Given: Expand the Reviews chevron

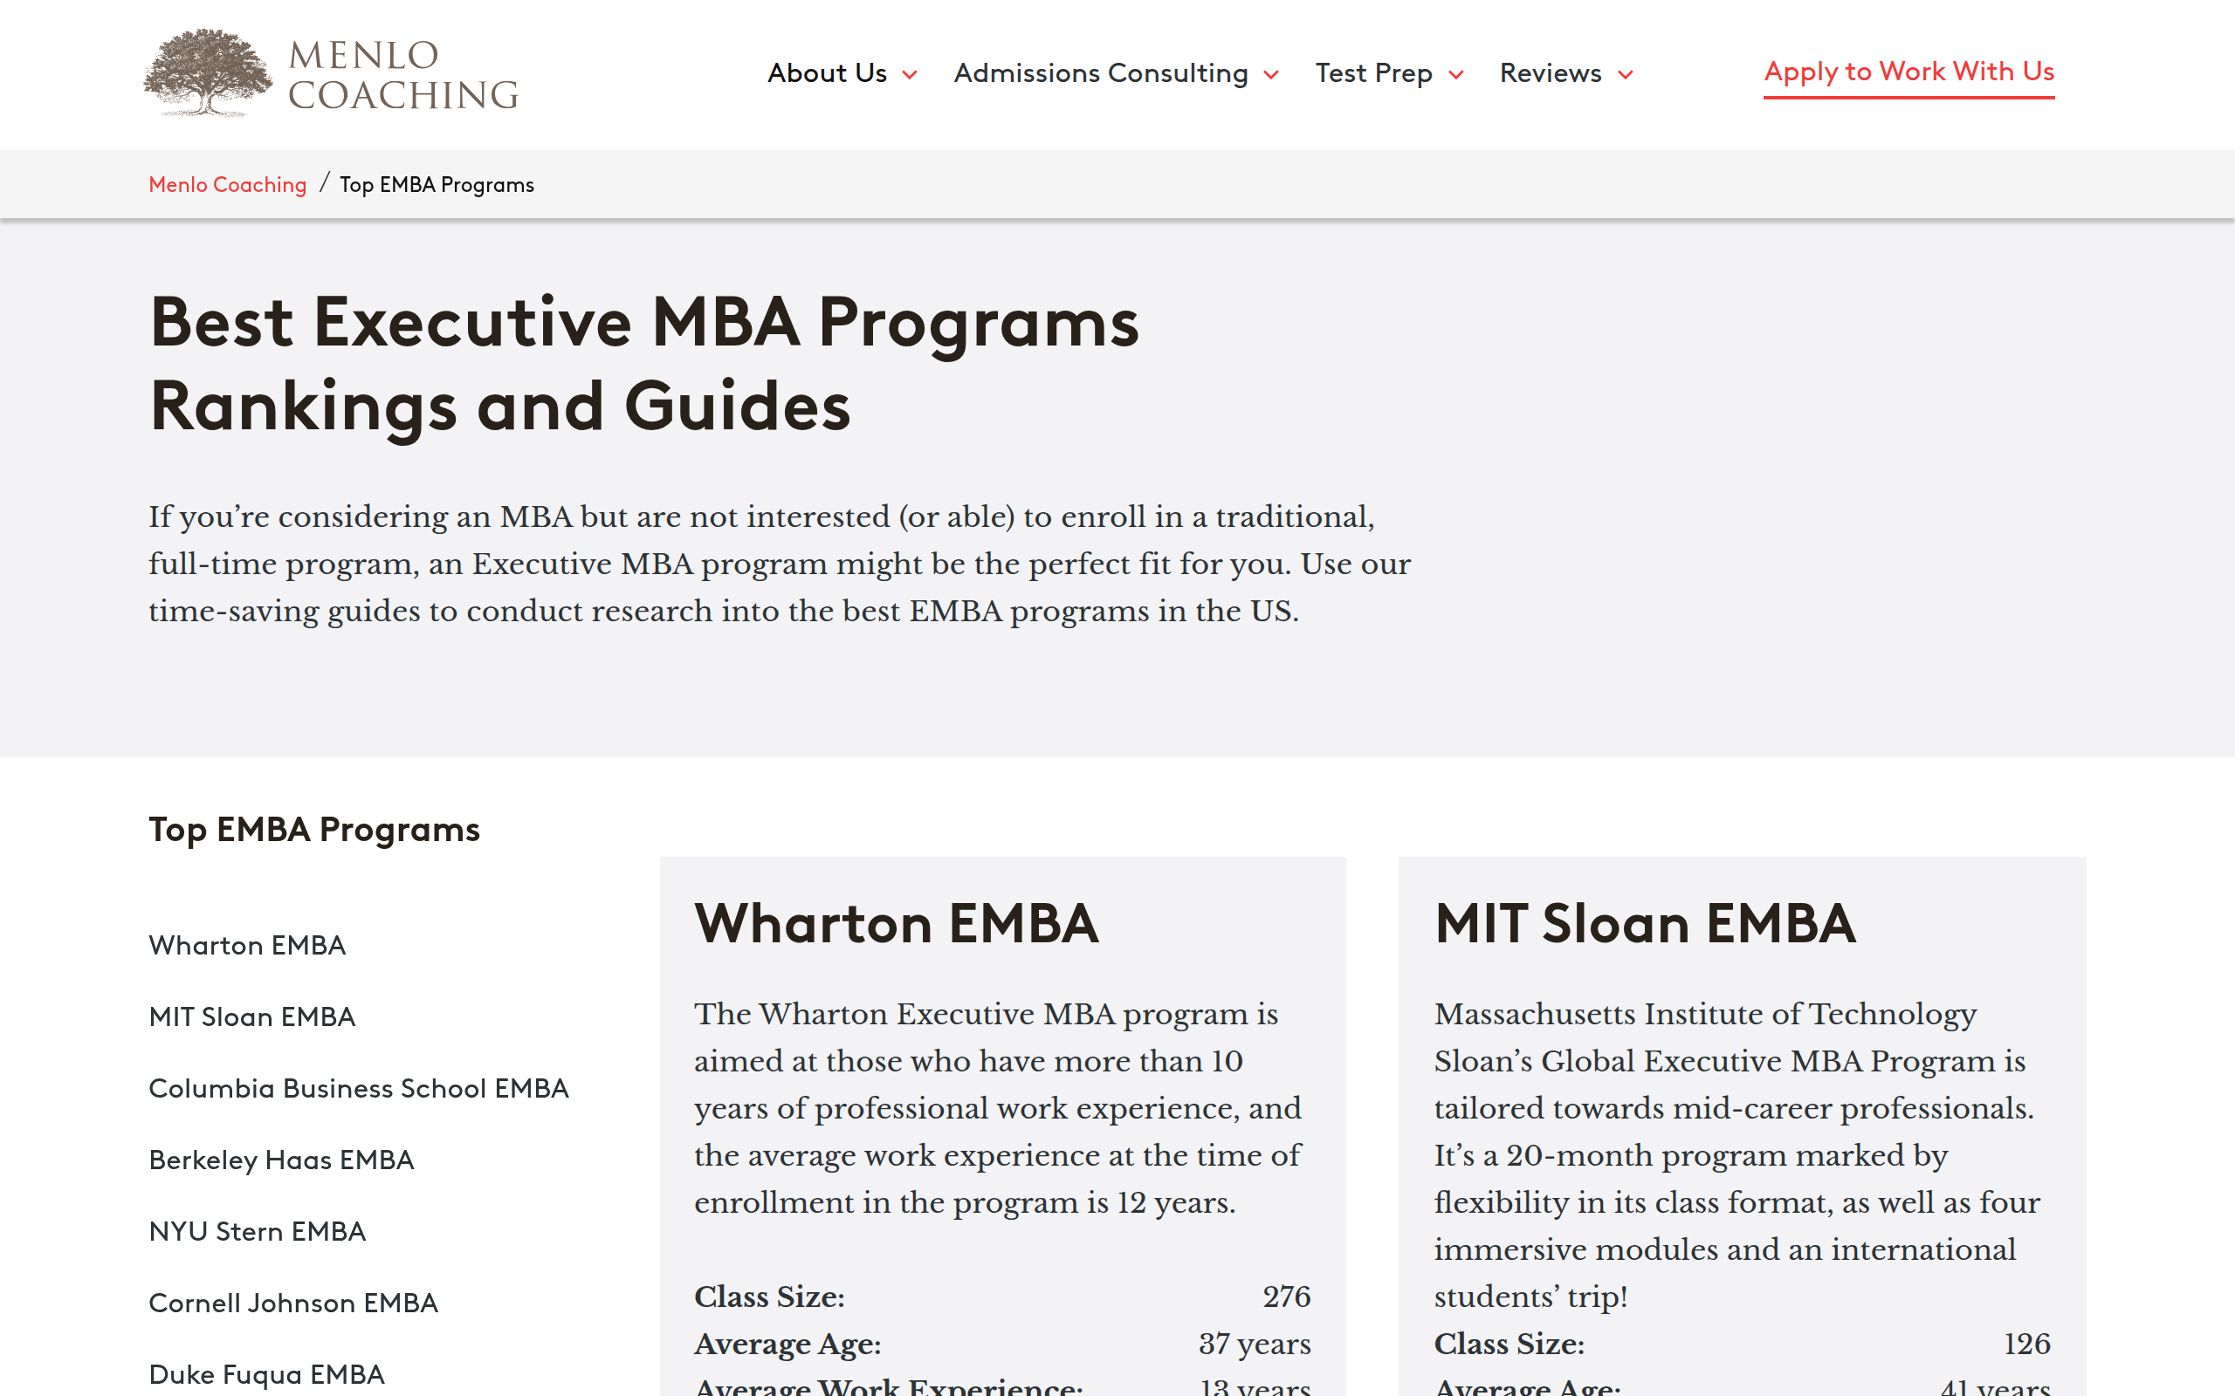Looking at the screenshot, I should click(1626, 75).
